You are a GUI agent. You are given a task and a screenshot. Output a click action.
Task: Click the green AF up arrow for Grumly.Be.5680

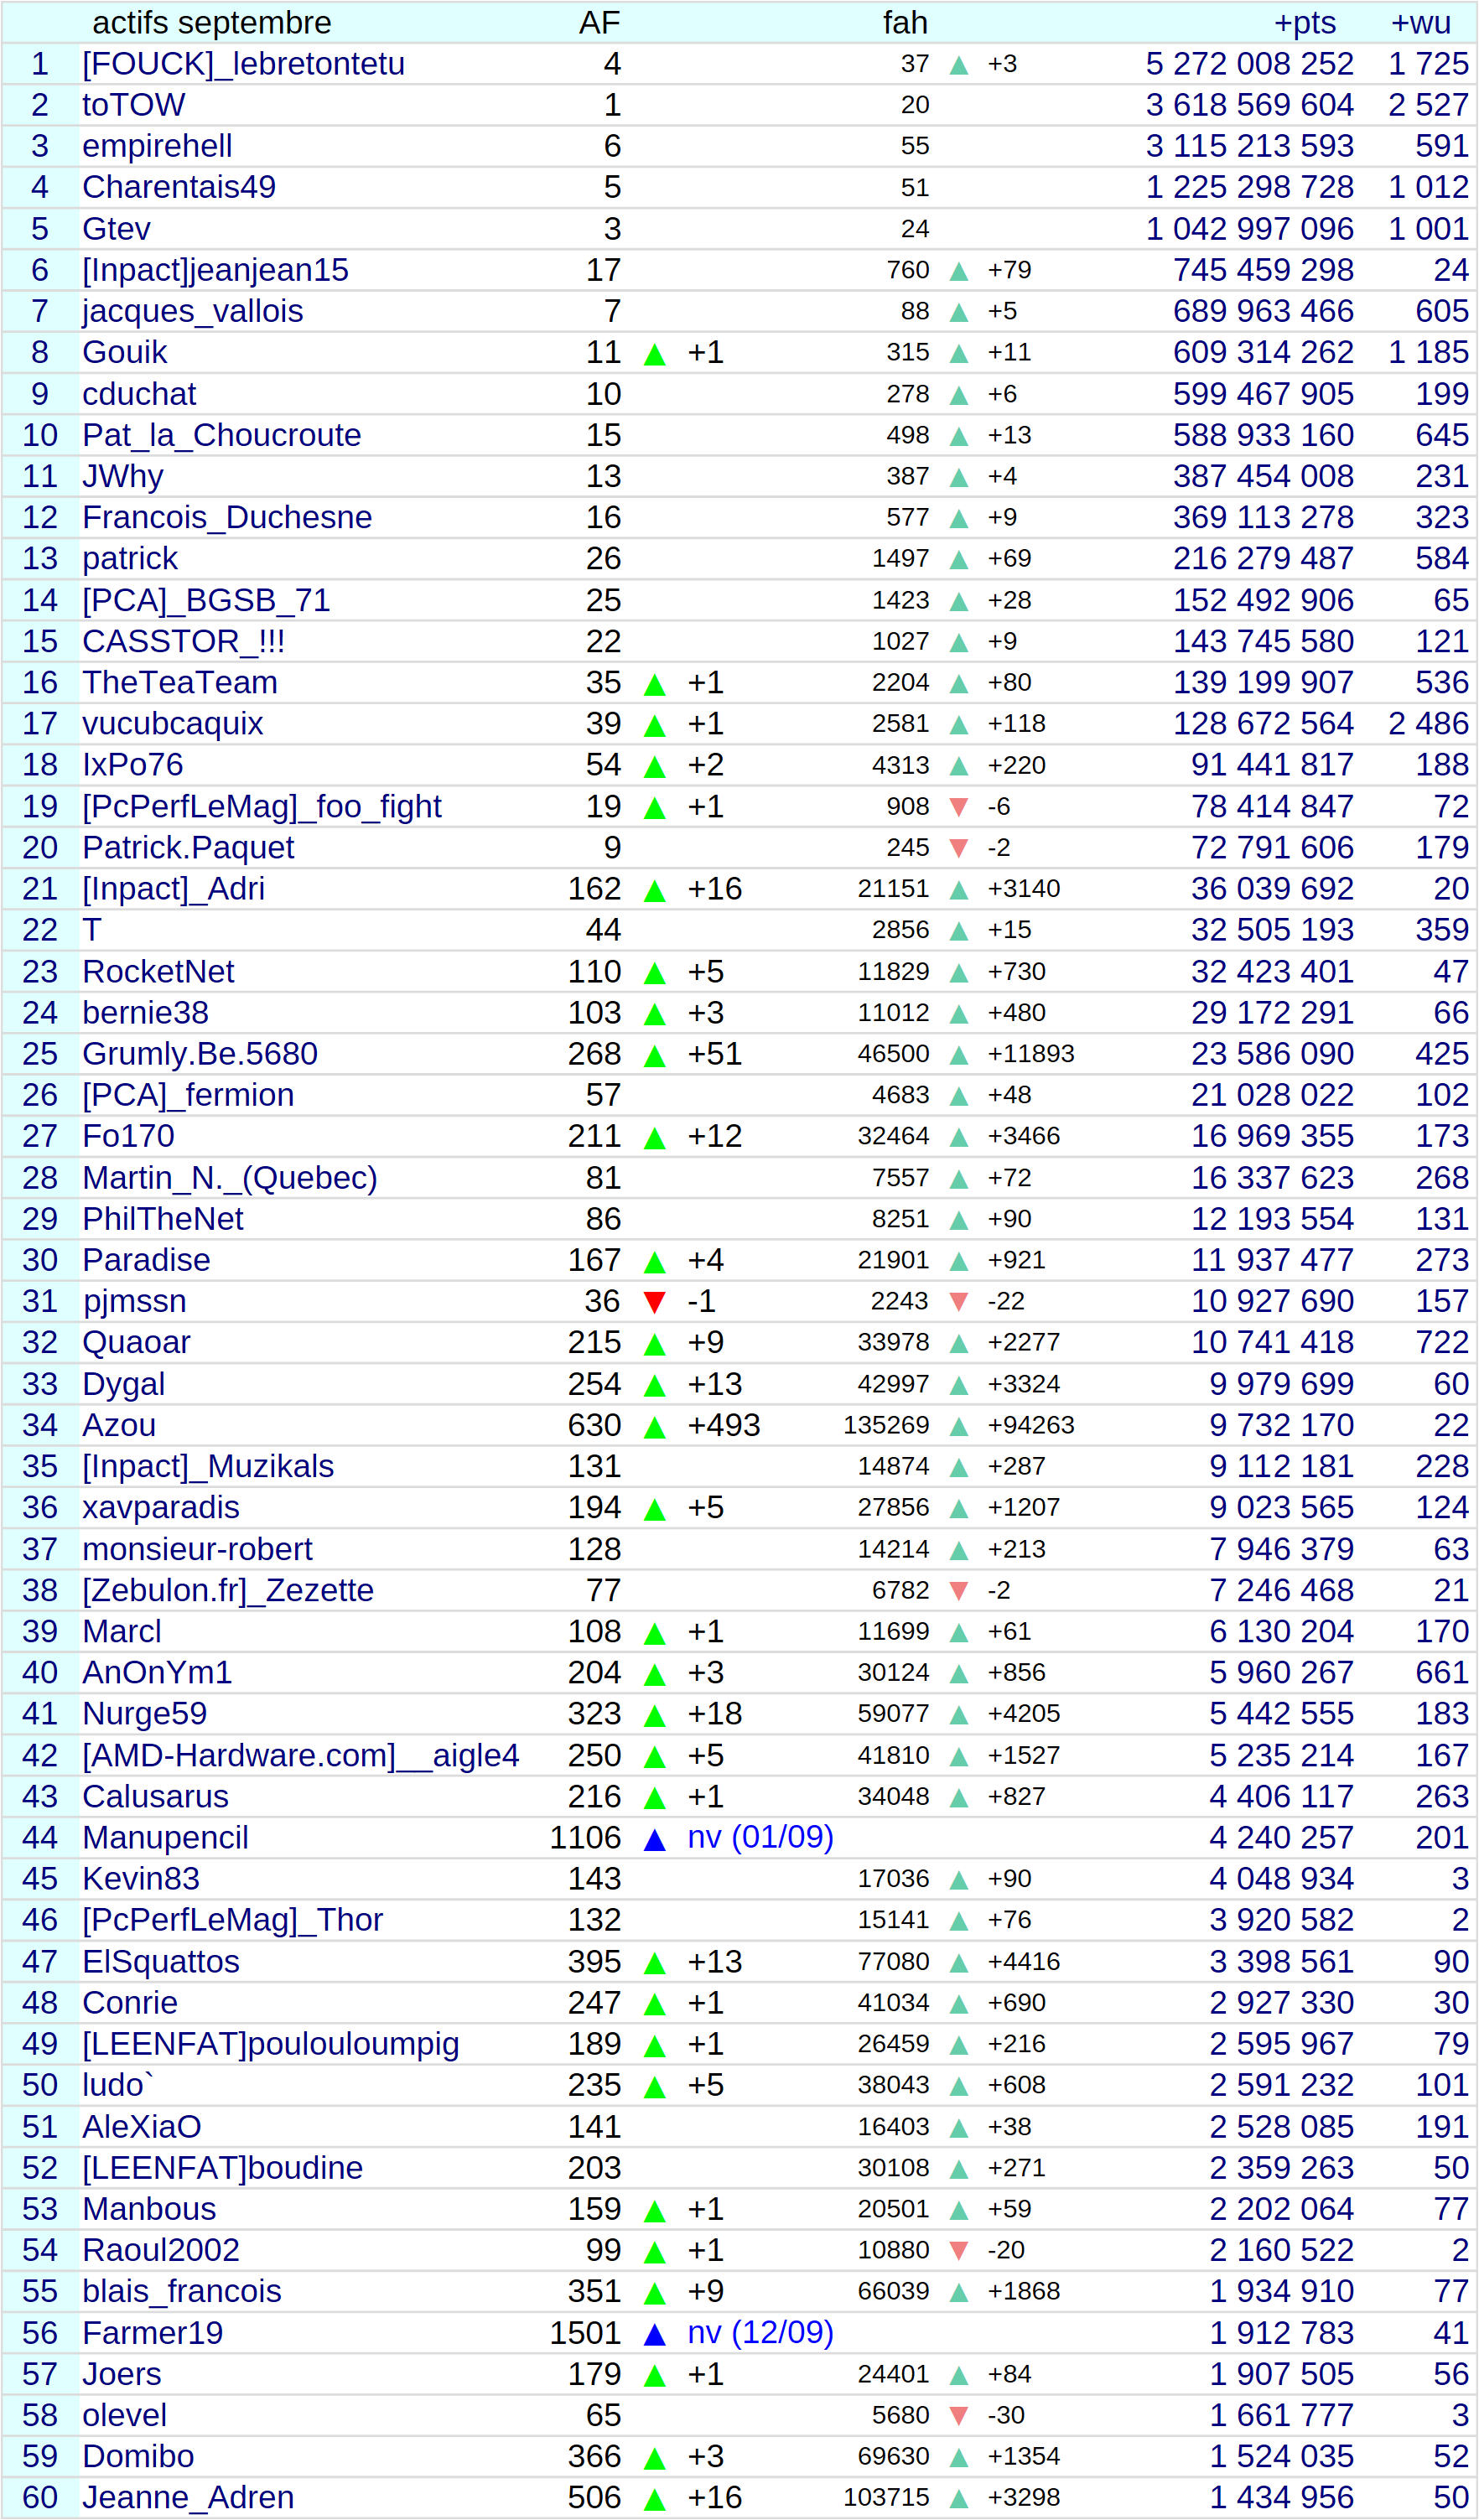(655, 1057)
